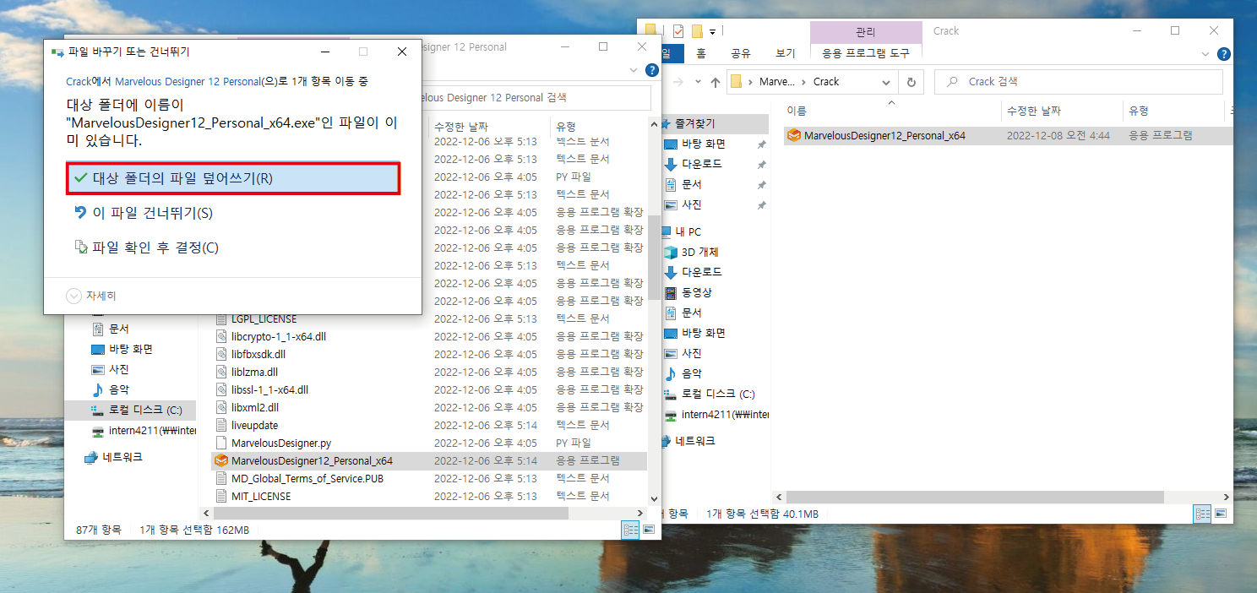Switch Crack window to large icons view

pyautogui.click(x=1219, y=514)
